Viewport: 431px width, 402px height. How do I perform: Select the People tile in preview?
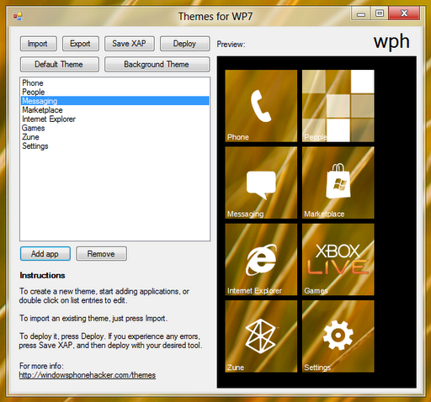click(338, 106)
